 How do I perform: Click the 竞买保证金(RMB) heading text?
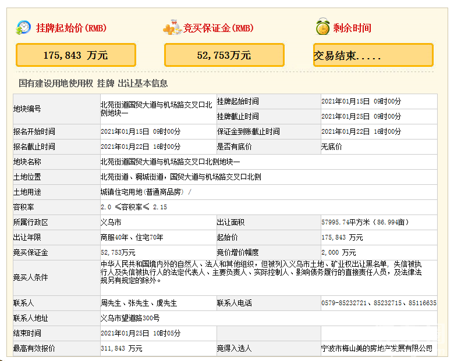pos(219,28)
